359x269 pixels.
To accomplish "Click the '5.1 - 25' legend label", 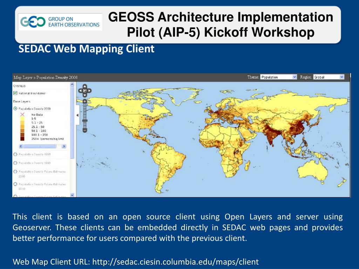I will [x=37, y=123].
